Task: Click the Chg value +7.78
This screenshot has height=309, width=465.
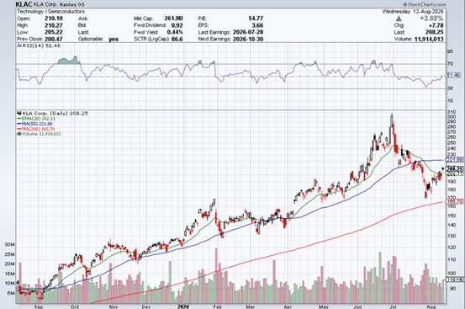Action: 436,25
